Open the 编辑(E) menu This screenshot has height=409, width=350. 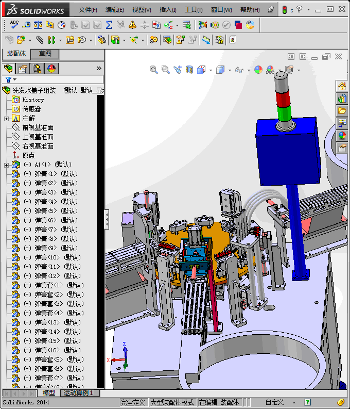pyautogui.click(x=114, y=10)
